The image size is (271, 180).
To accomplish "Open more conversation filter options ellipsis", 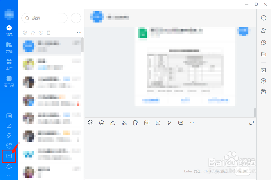I will click(79, 33).
